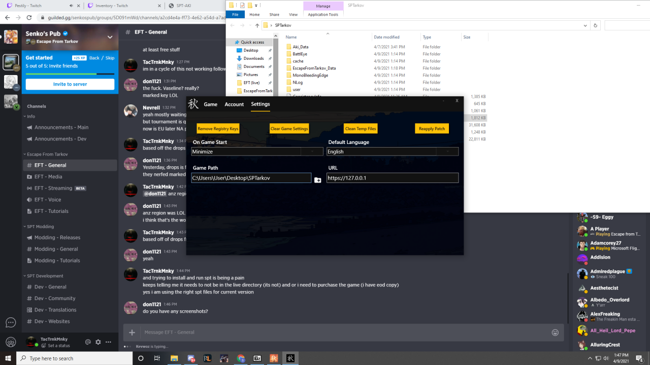This screenshot has width=650, height=365.
Task: Open EFT - Media channel
Action: pos(70,176)
